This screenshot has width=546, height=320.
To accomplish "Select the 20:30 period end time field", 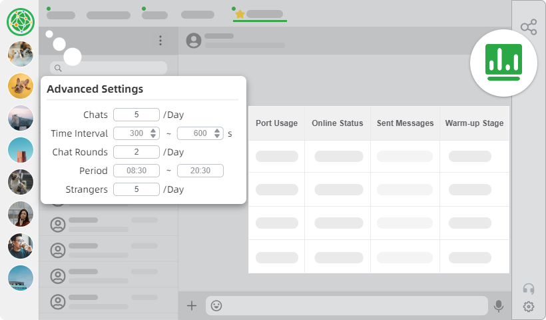I will 200,171.
